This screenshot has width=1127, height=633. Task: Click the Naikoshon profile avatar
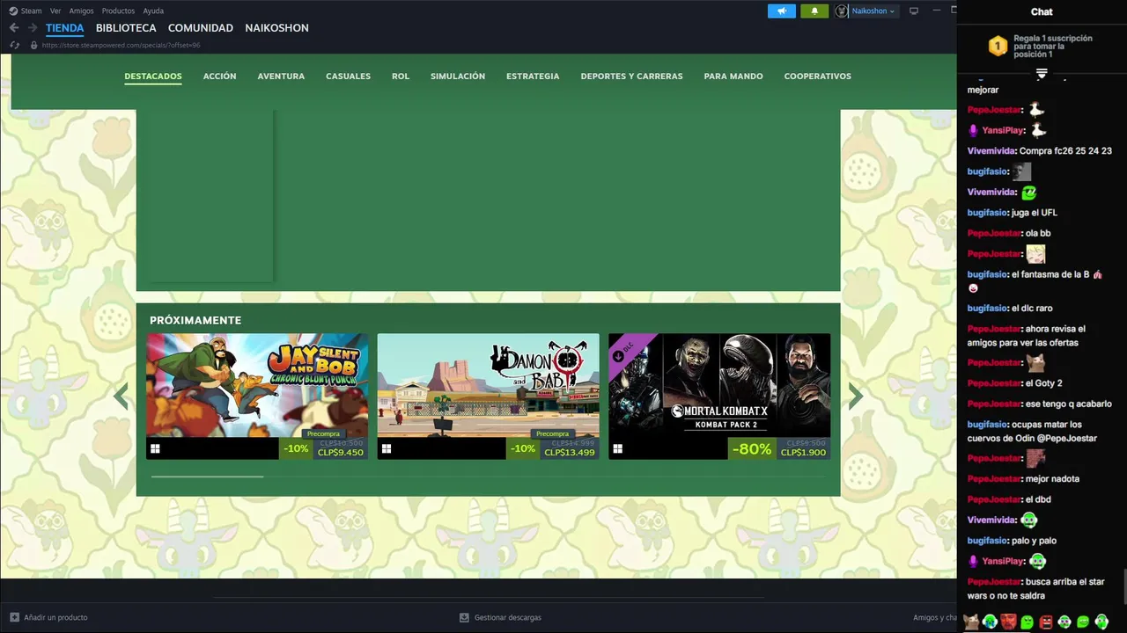point(842,11)
